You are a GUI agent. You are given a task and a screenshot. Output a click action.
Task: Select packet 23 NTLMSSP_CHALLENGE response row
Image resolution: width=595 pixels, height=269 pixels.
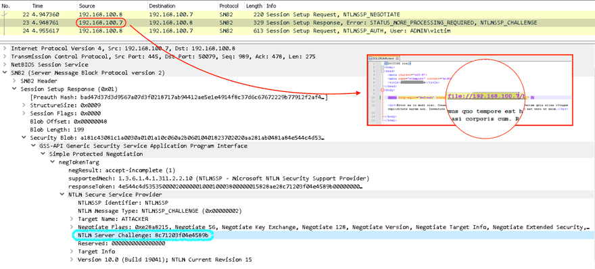pos(297,23)
